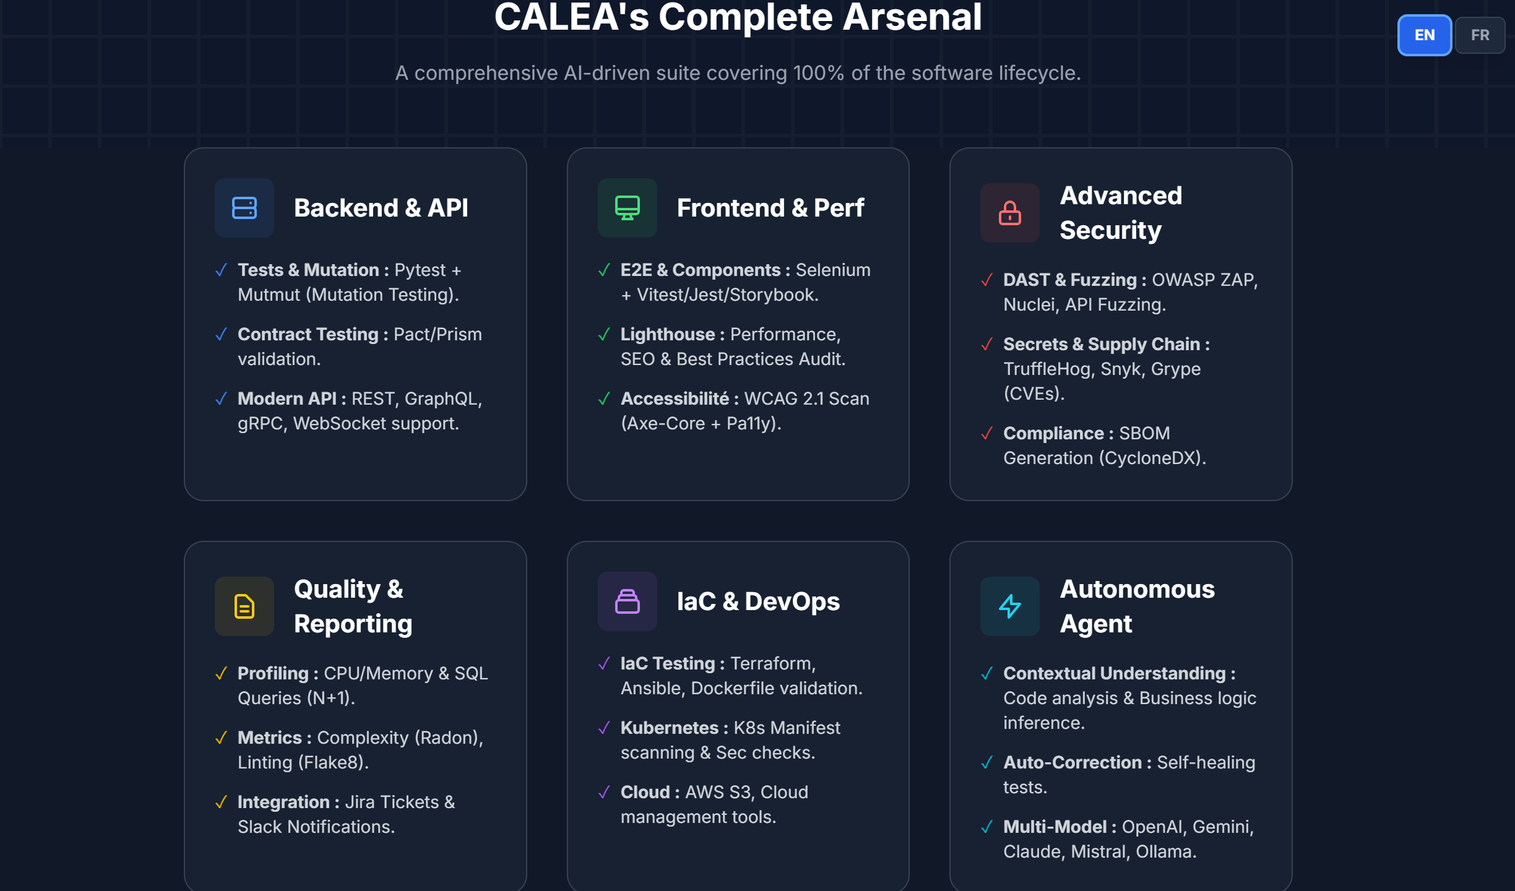
Task: Click the lightning bolt icon on the Autonomous Agent card
Action: point(1009,606)
